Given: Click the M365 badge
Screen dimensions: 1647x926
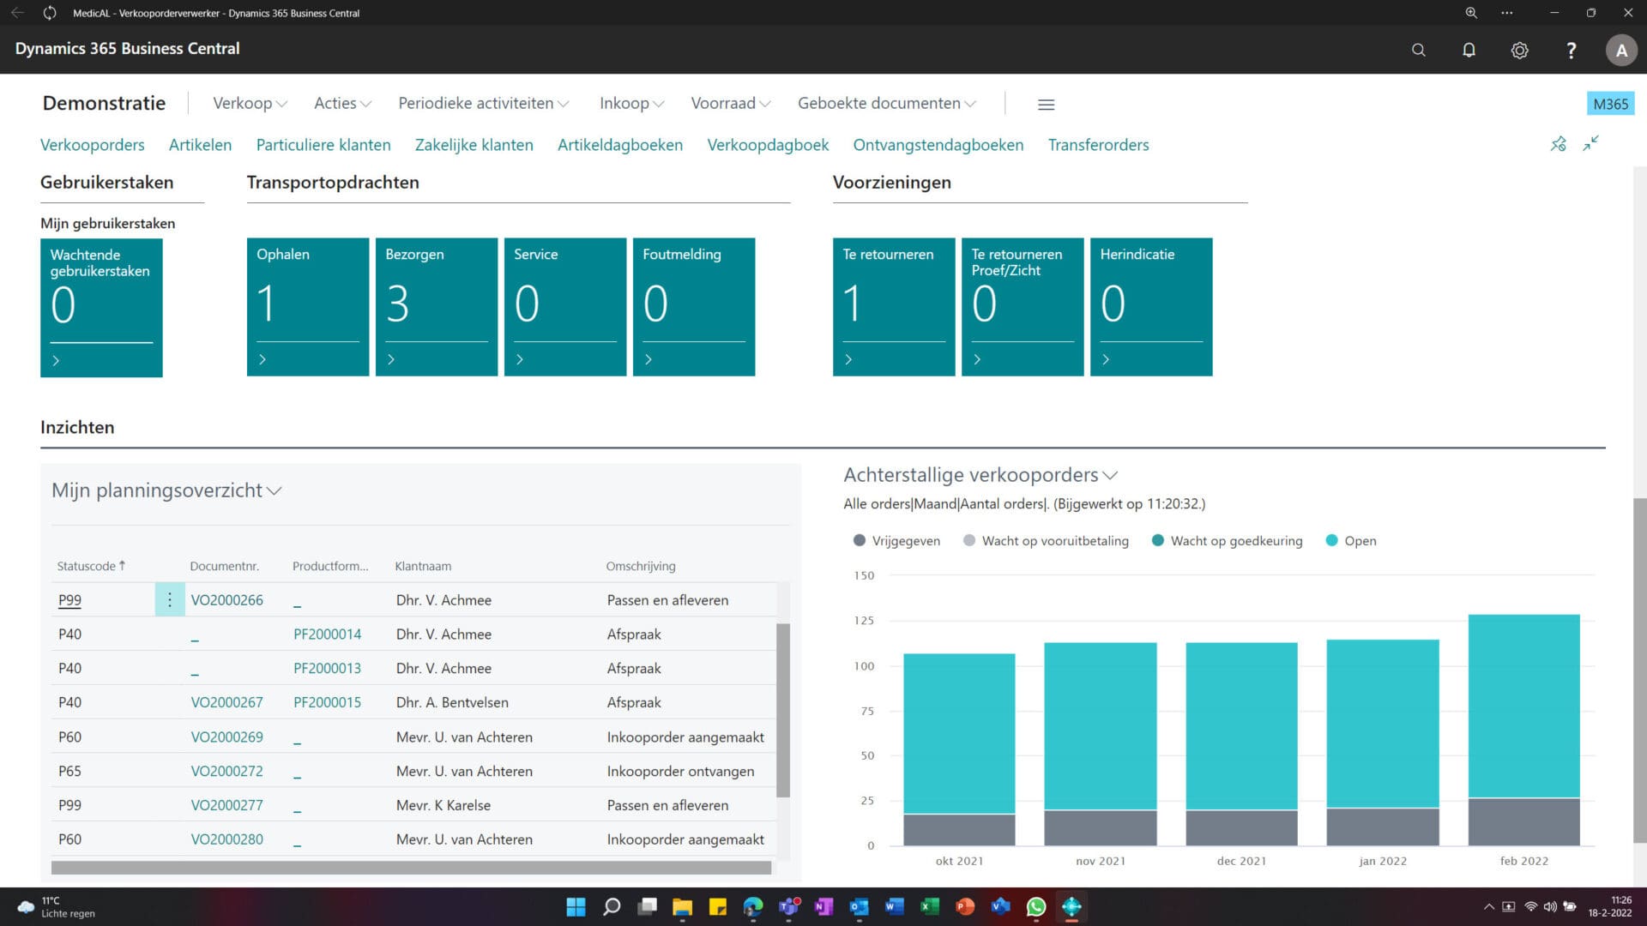Looking at the screenshot, I should (x=1610, y=104).
